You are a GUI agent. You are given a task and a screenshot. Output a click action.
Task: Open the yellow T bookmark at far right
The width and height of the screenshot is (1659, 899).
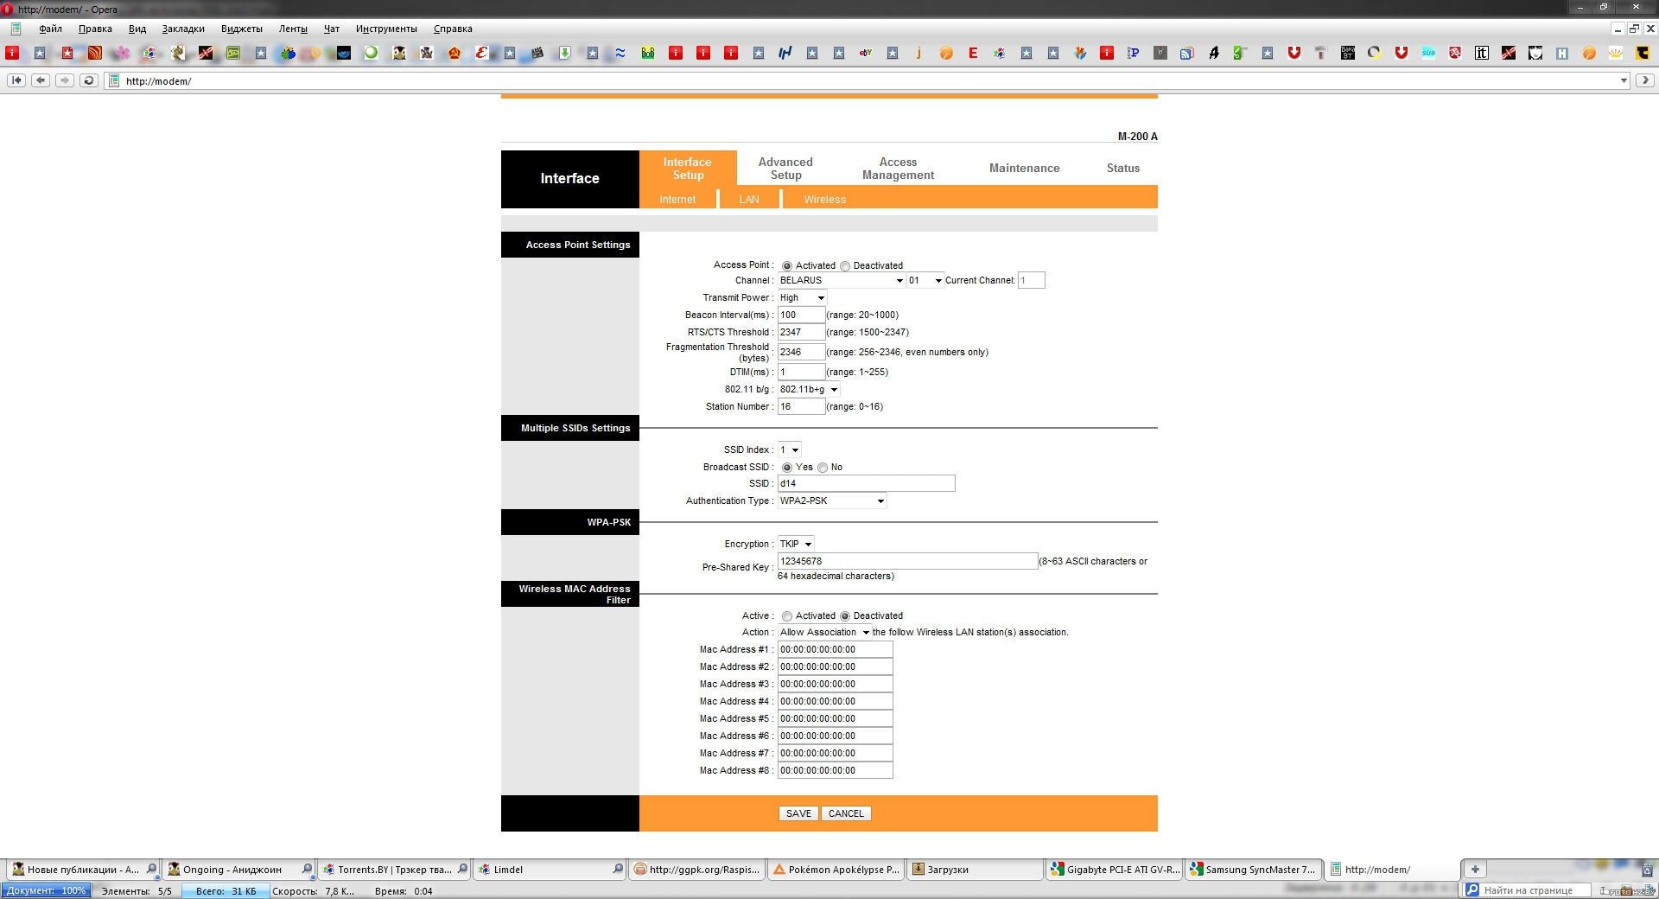click(x=1642, y=53)
